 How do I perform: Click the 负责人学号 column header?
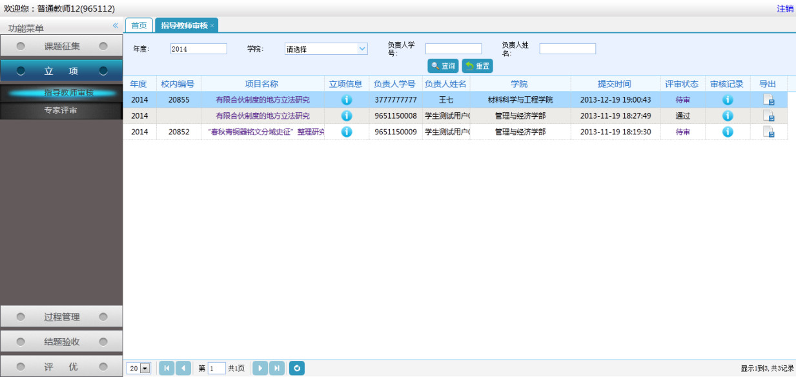point(394,84)
